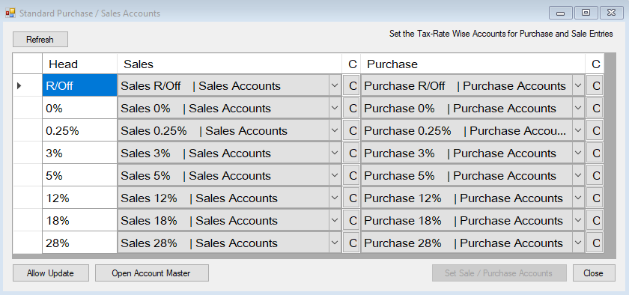Image resolution: width=629 pixels, height=295 pixels.
Task: Click the Refresh button
Action: (40, 40)
